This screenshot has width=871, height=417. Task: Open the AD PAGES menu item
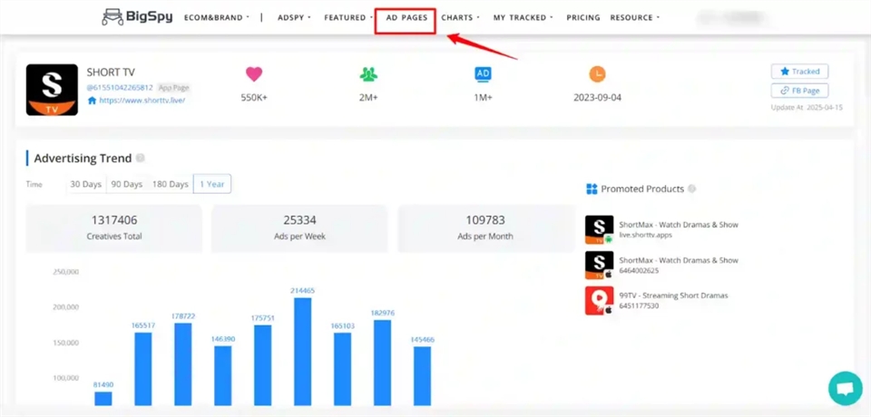click(x=406, y=17)
